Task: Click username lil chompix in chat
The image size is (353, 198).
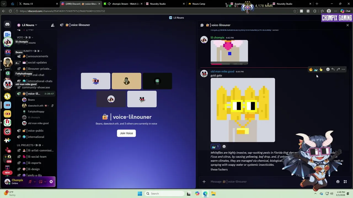Action: tap(217, 38)
